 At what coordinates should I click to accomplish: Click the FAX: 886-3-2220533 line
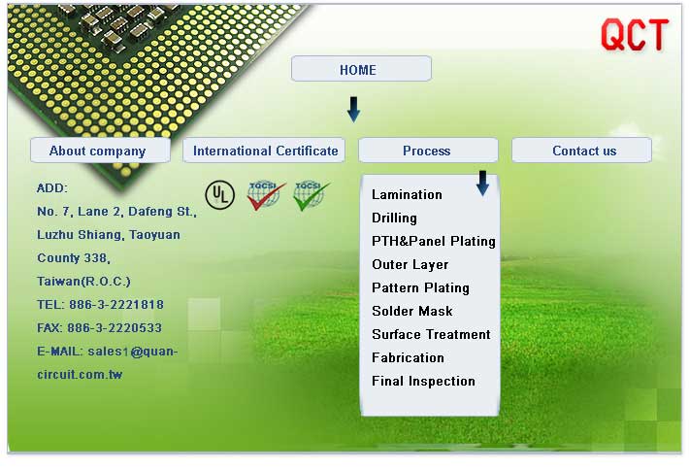(99, 328)
